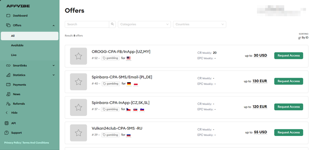Open the Countries dropdown
Viewport: 314px width, 150px height.
(199, 24)
